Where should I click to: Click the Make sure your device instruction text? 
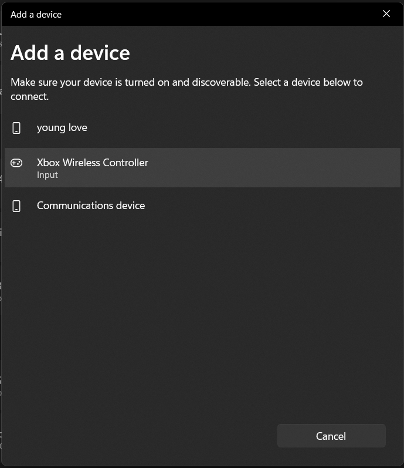(117, 82)
